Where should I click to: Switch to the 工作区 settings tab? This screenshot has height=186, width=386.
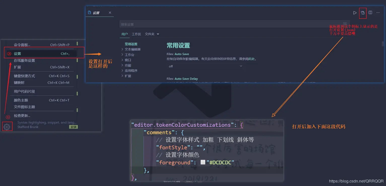[x=136, y=34]
